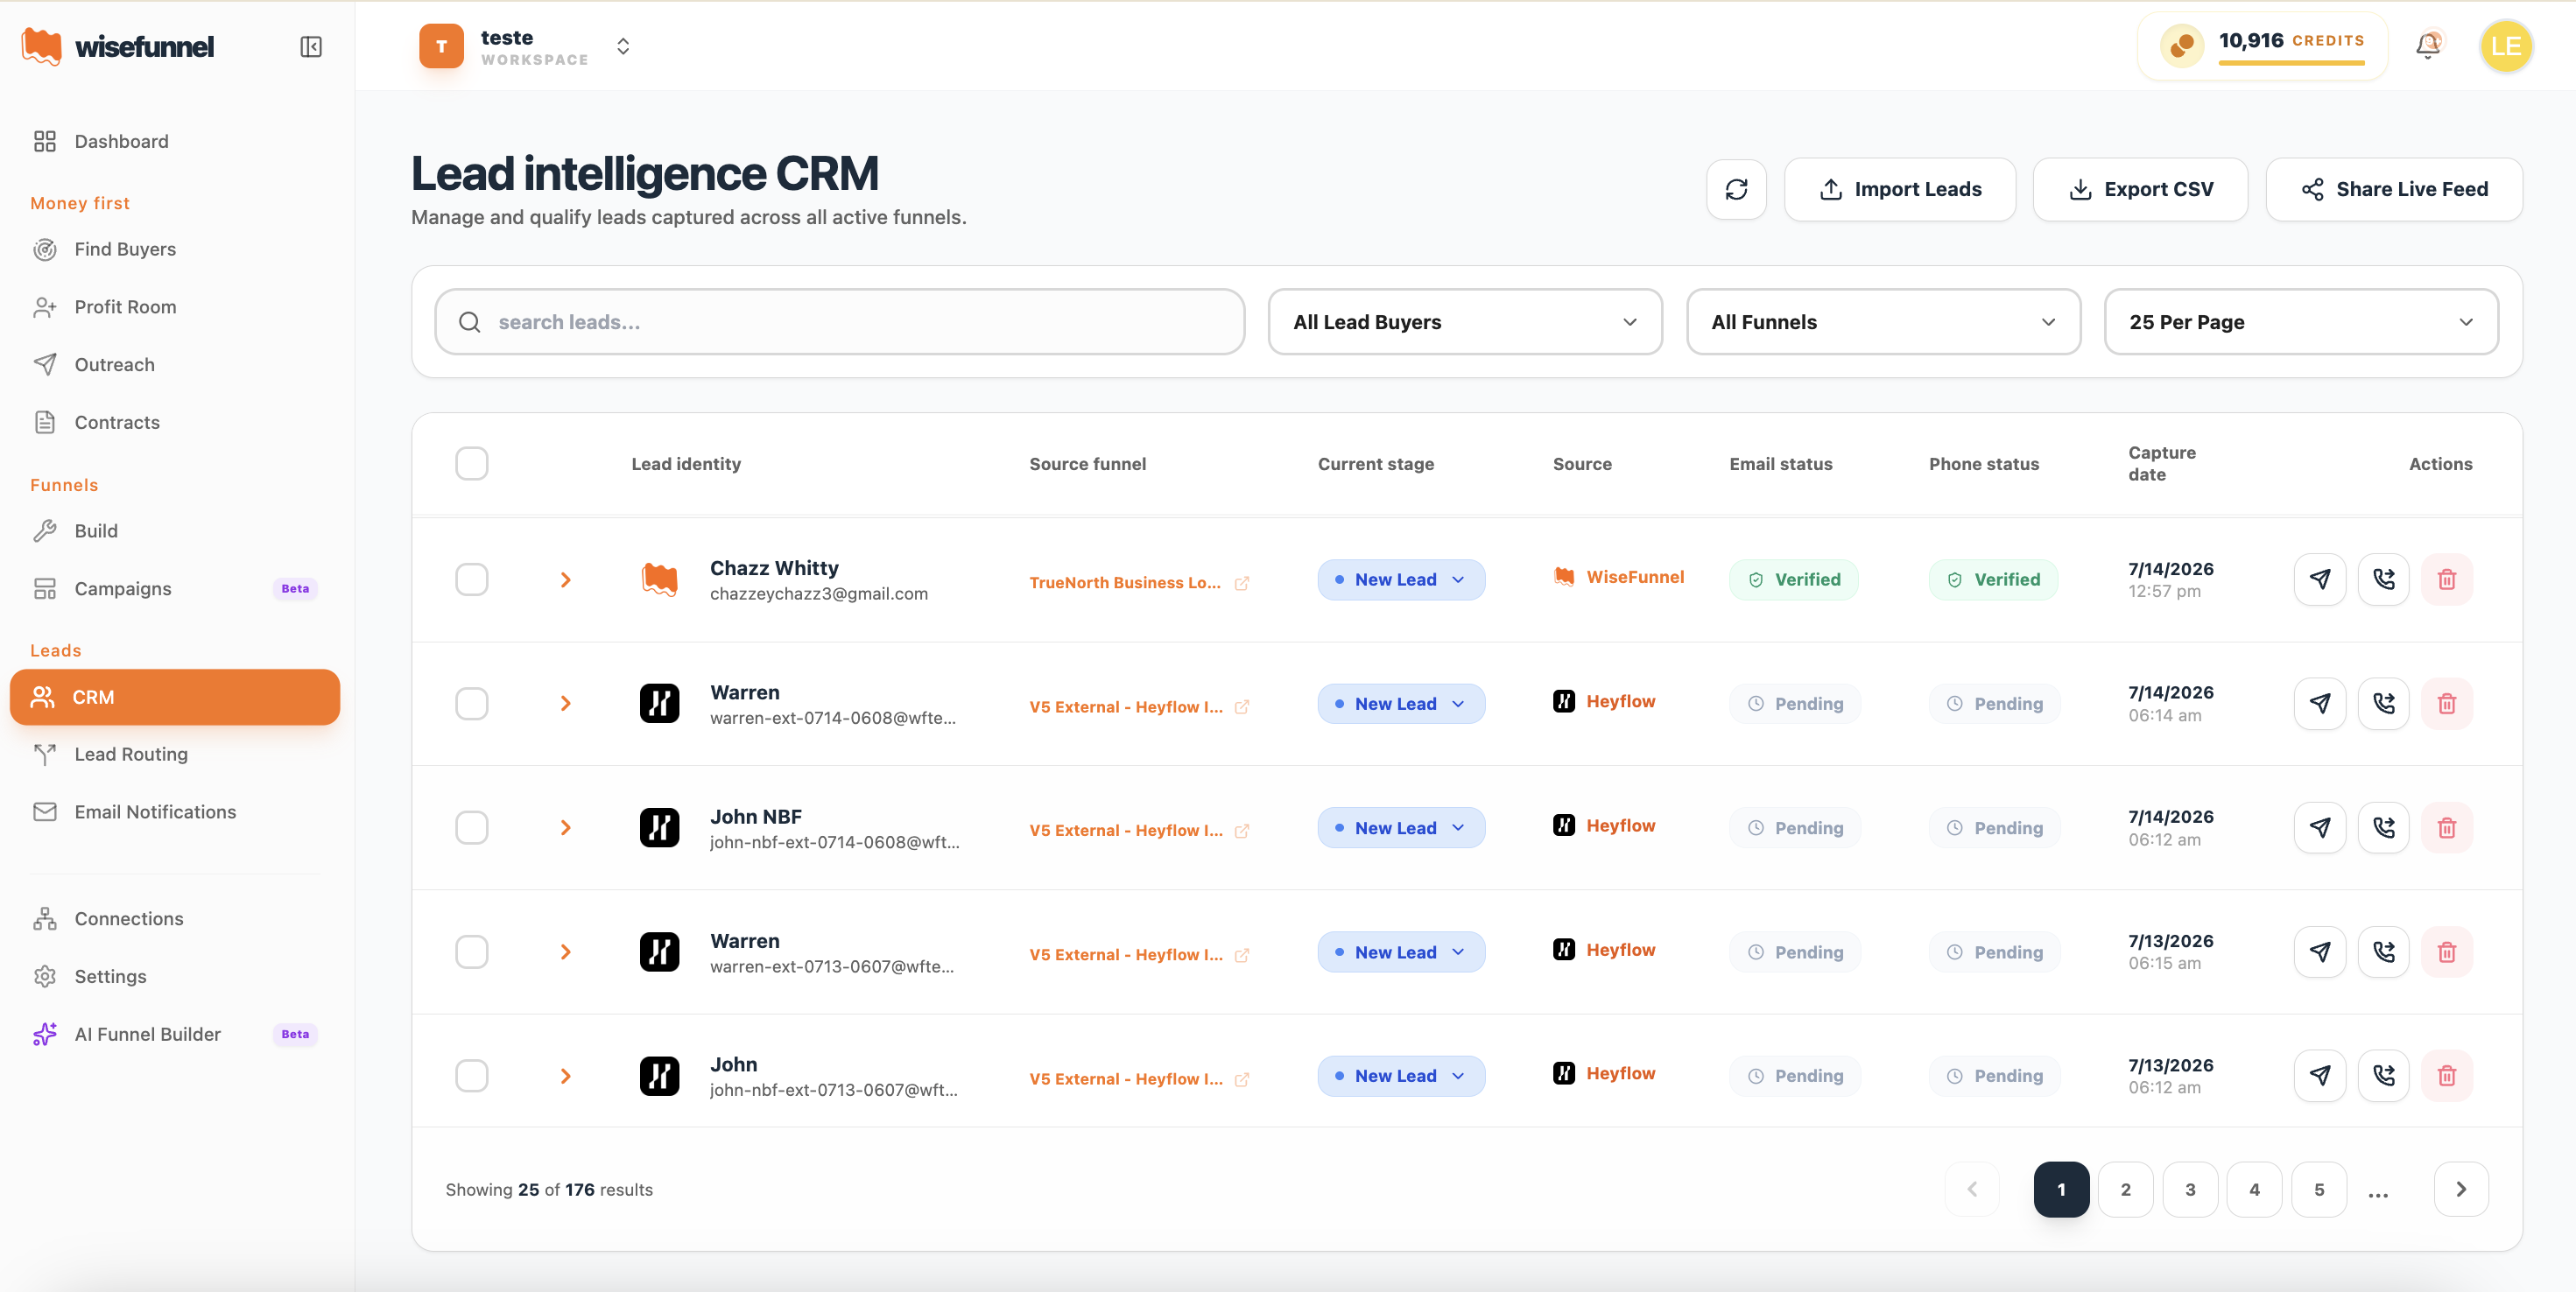Delete the Warren 7/13 lead

2447,952
